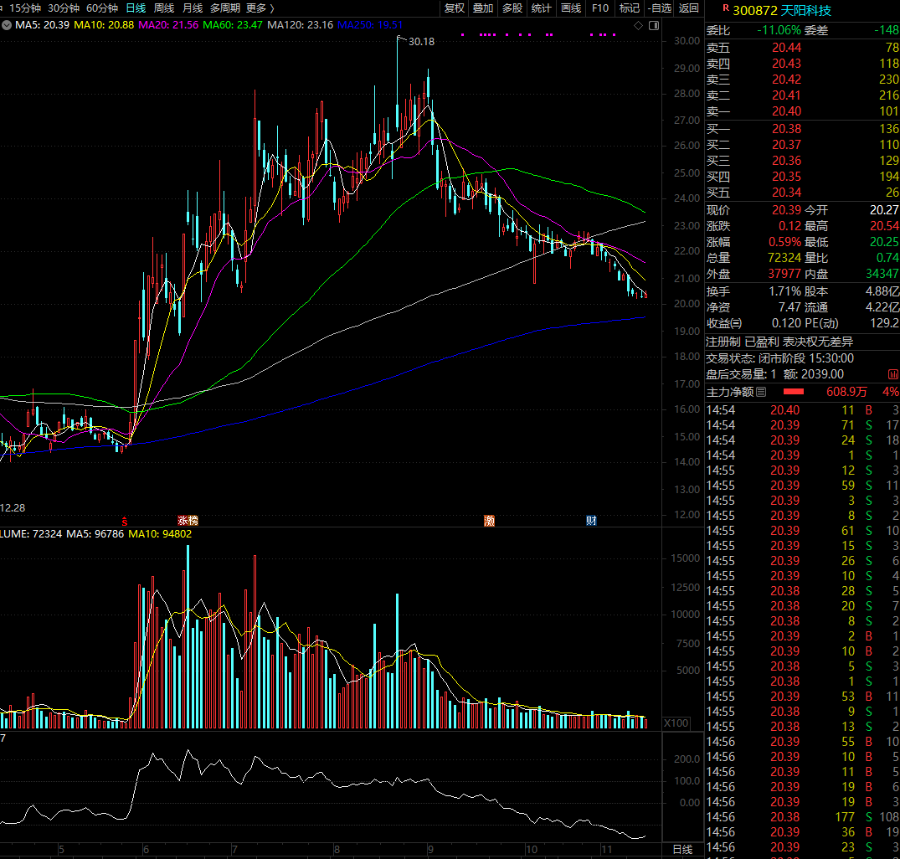This screenshot has height=859, width=900.
Task: Click the 日线 label at bottom right
Action: pyautogui.click(x=682, y=849)
